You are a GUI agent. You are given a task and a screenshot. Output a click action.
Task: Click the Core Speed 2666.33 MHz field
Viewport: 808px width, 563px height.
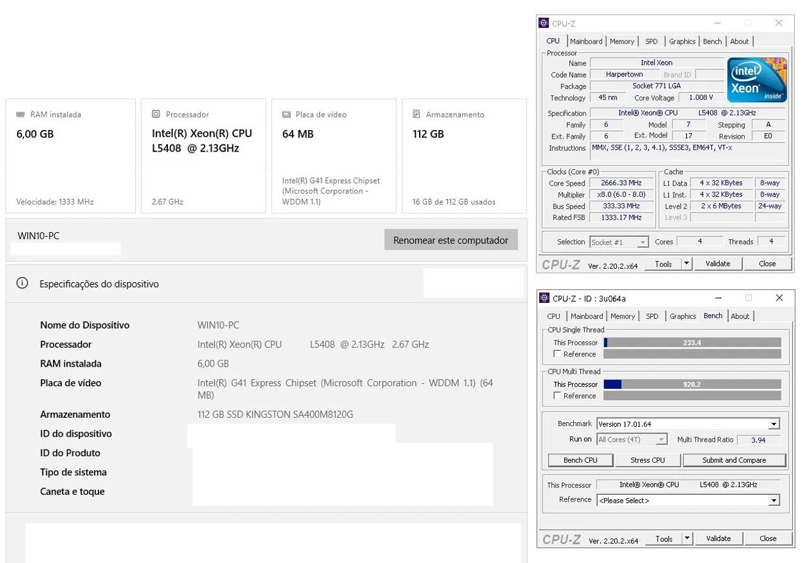pos(621,183)
